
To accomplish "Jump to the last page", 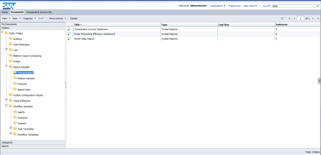I will coord(318,18).
